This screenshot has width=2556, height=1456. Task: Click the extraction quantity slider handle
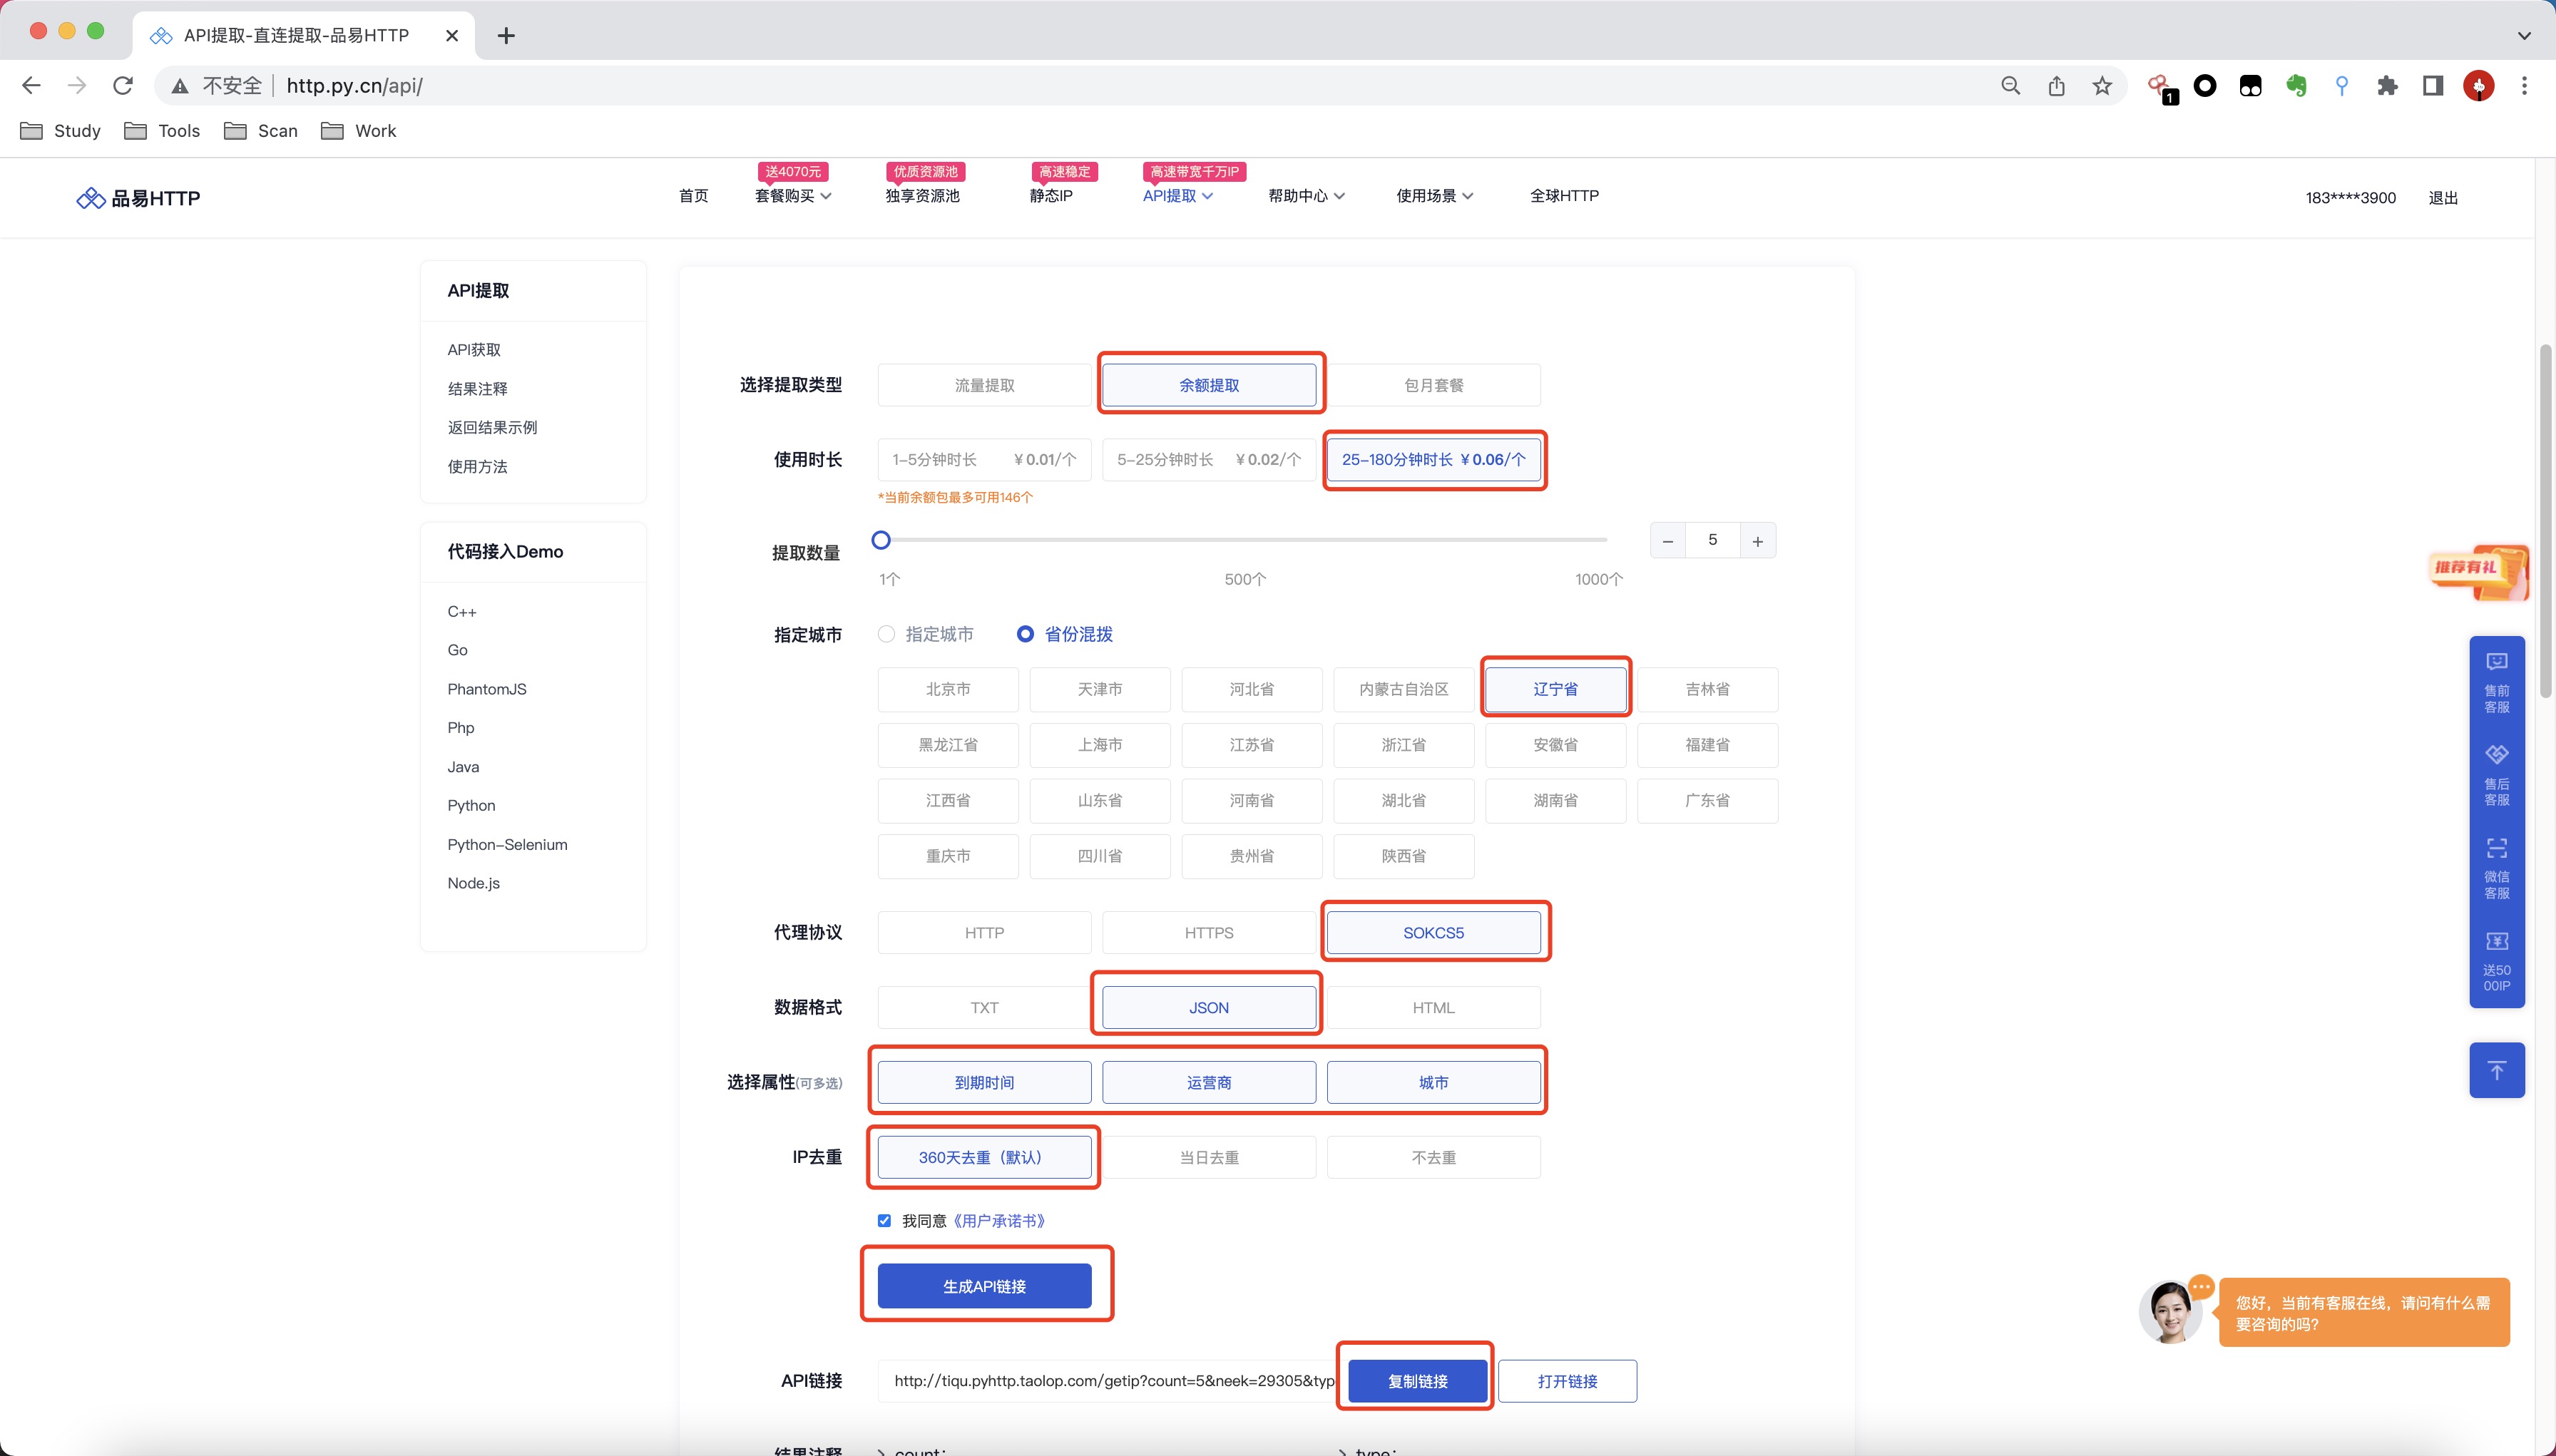point(881,540)
